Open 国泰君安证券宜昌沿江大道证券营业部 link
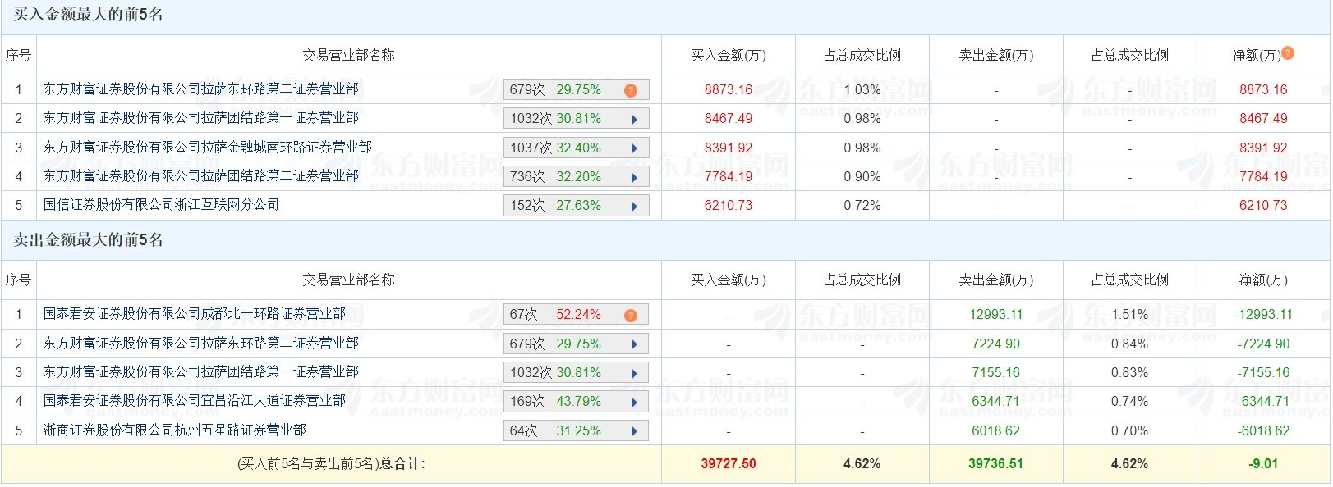 point(195,400)
